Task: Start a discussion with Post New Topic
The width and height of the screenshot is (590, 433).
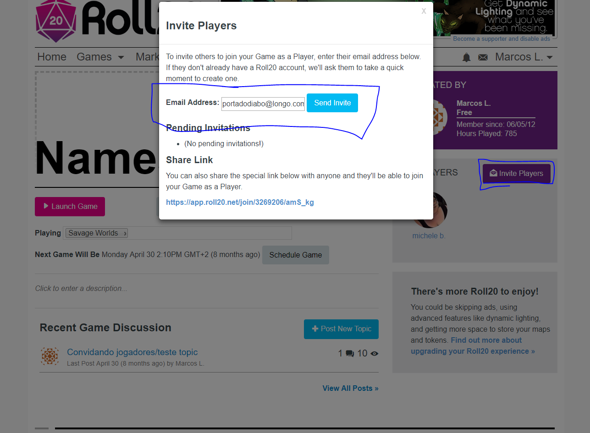Action: 341,329
